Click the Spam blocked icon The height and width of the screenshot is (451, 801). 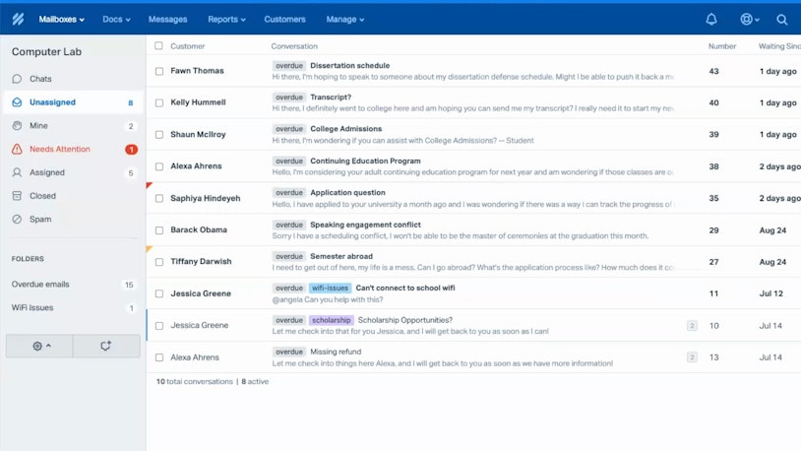point(17,220)
